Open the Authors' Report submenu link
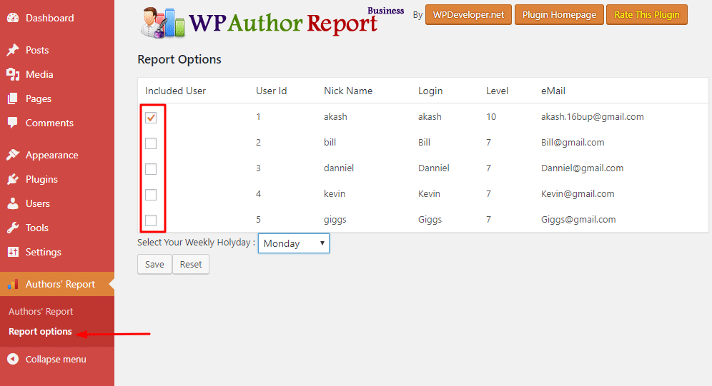This screenshot has height=386, width=712. (41, 311)
